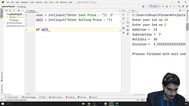
Task: Open Python Packages tool window
Action: coord(29,97)
